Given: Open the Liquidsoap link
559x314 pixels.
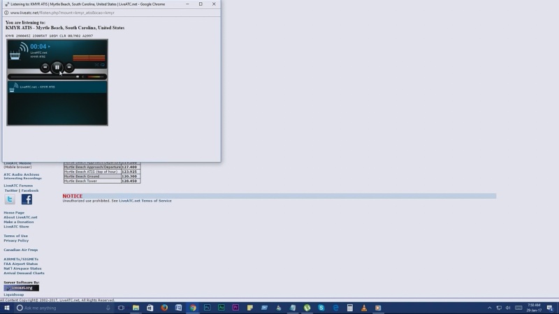Looking at the screenshot, I should click(13, 294).
